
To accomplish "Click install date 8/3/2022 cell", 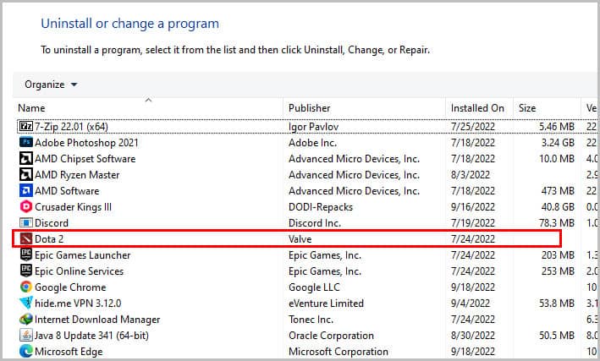I will [x=470, y=174].
